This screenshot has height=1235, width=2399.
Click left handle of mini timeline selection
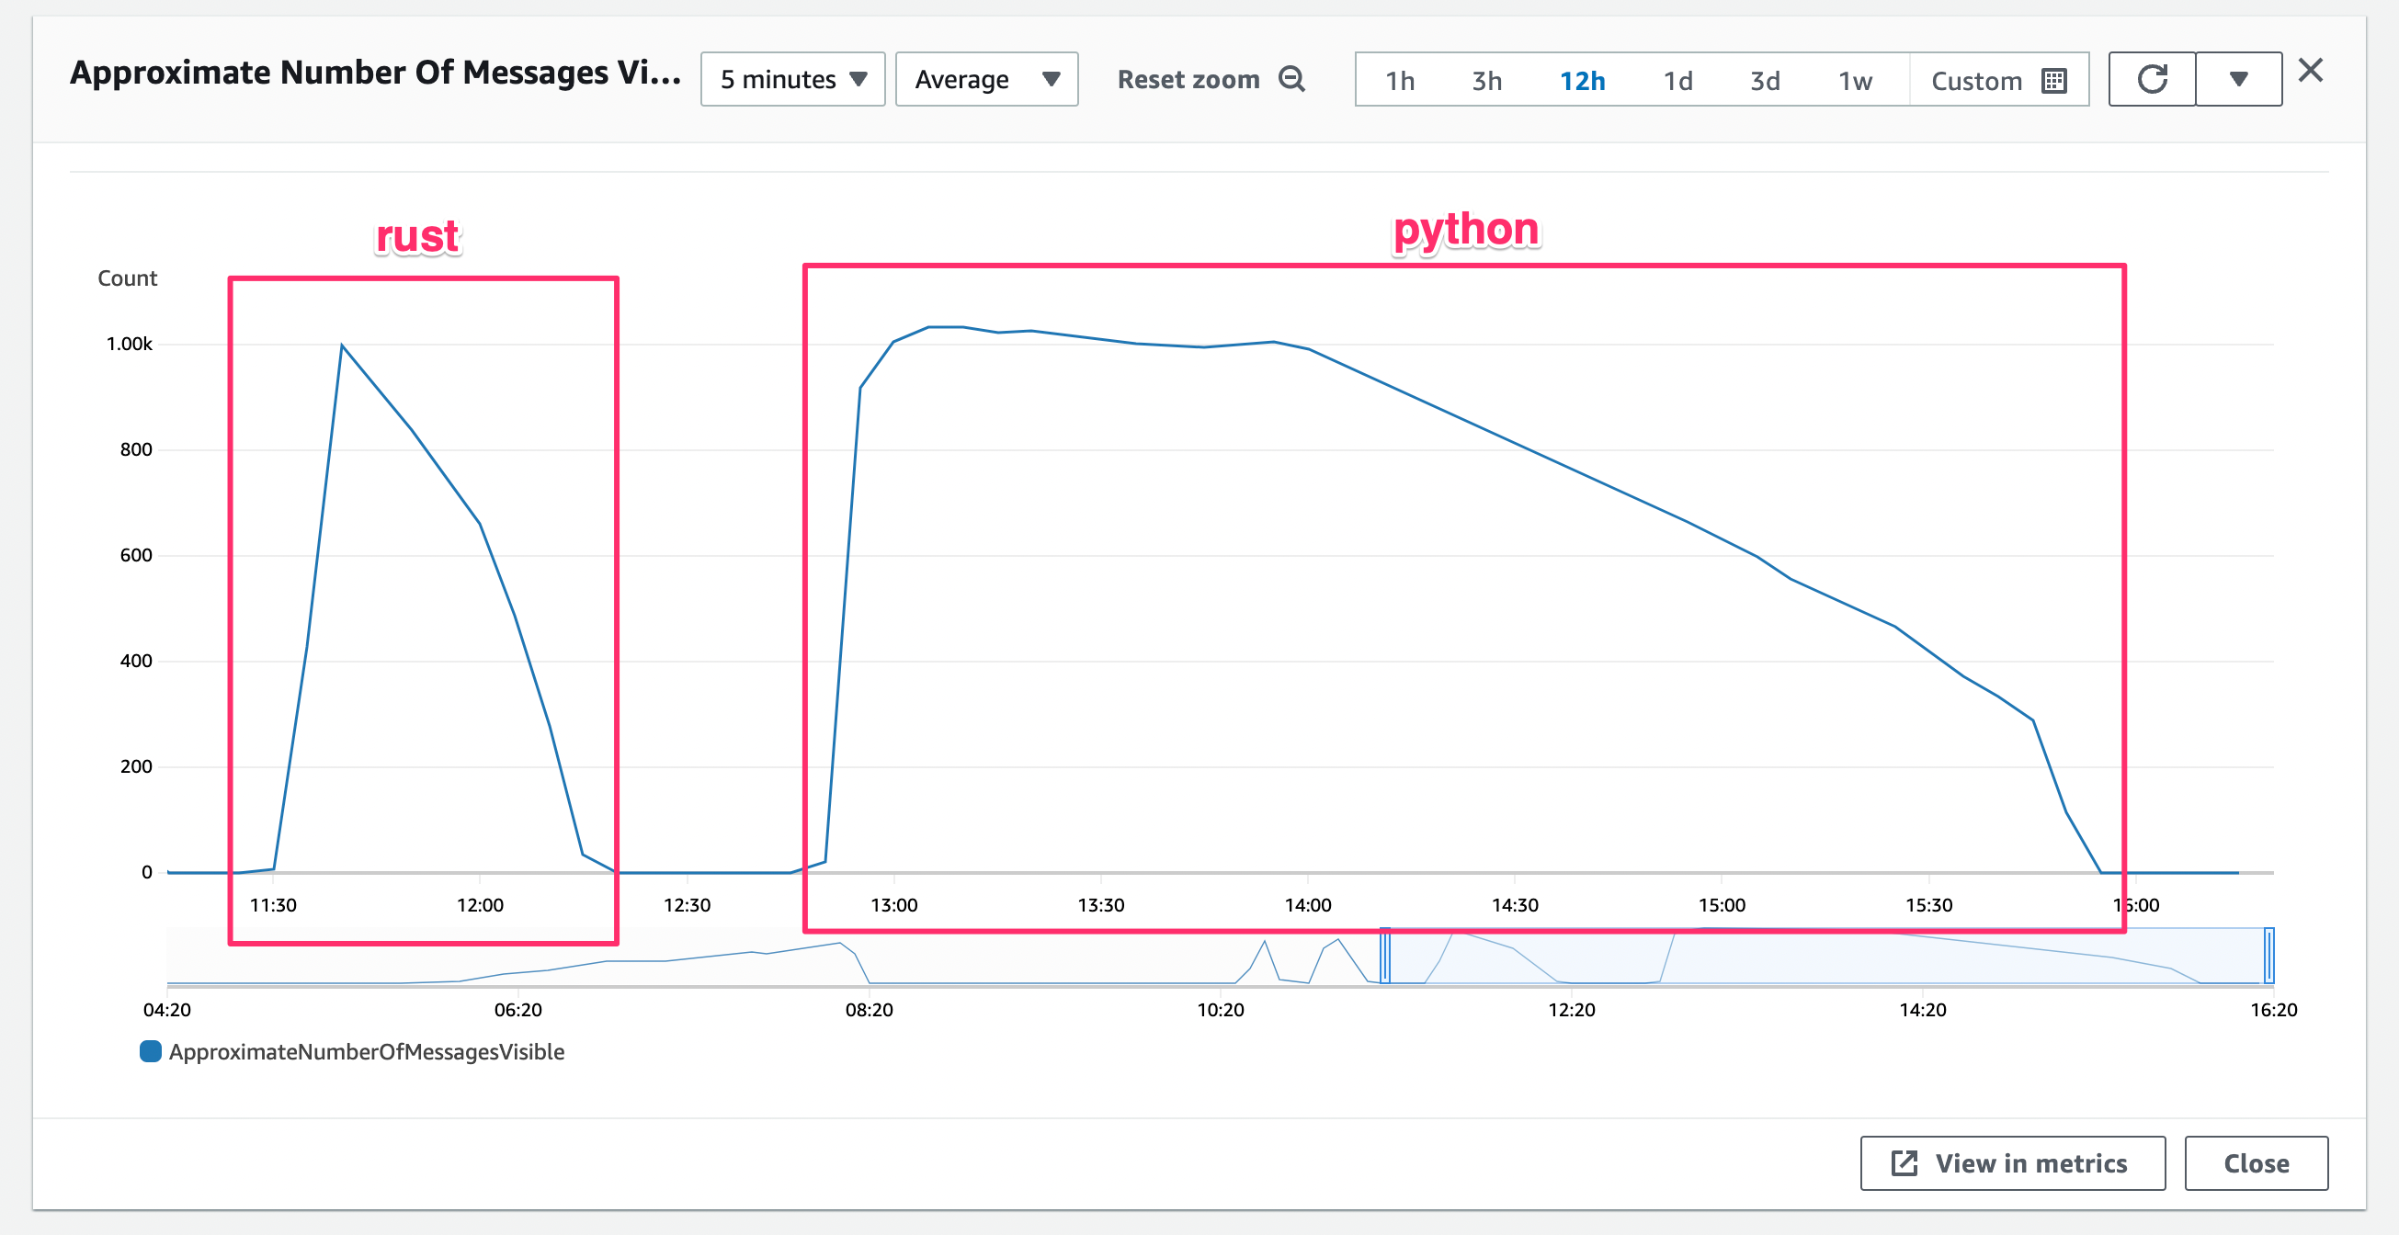[1385, 956]
